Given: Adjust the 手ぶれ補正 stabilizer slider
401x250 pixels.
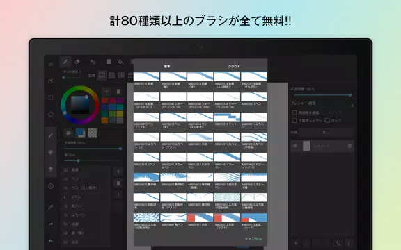Looking at the screenshot, I should 72,77.
